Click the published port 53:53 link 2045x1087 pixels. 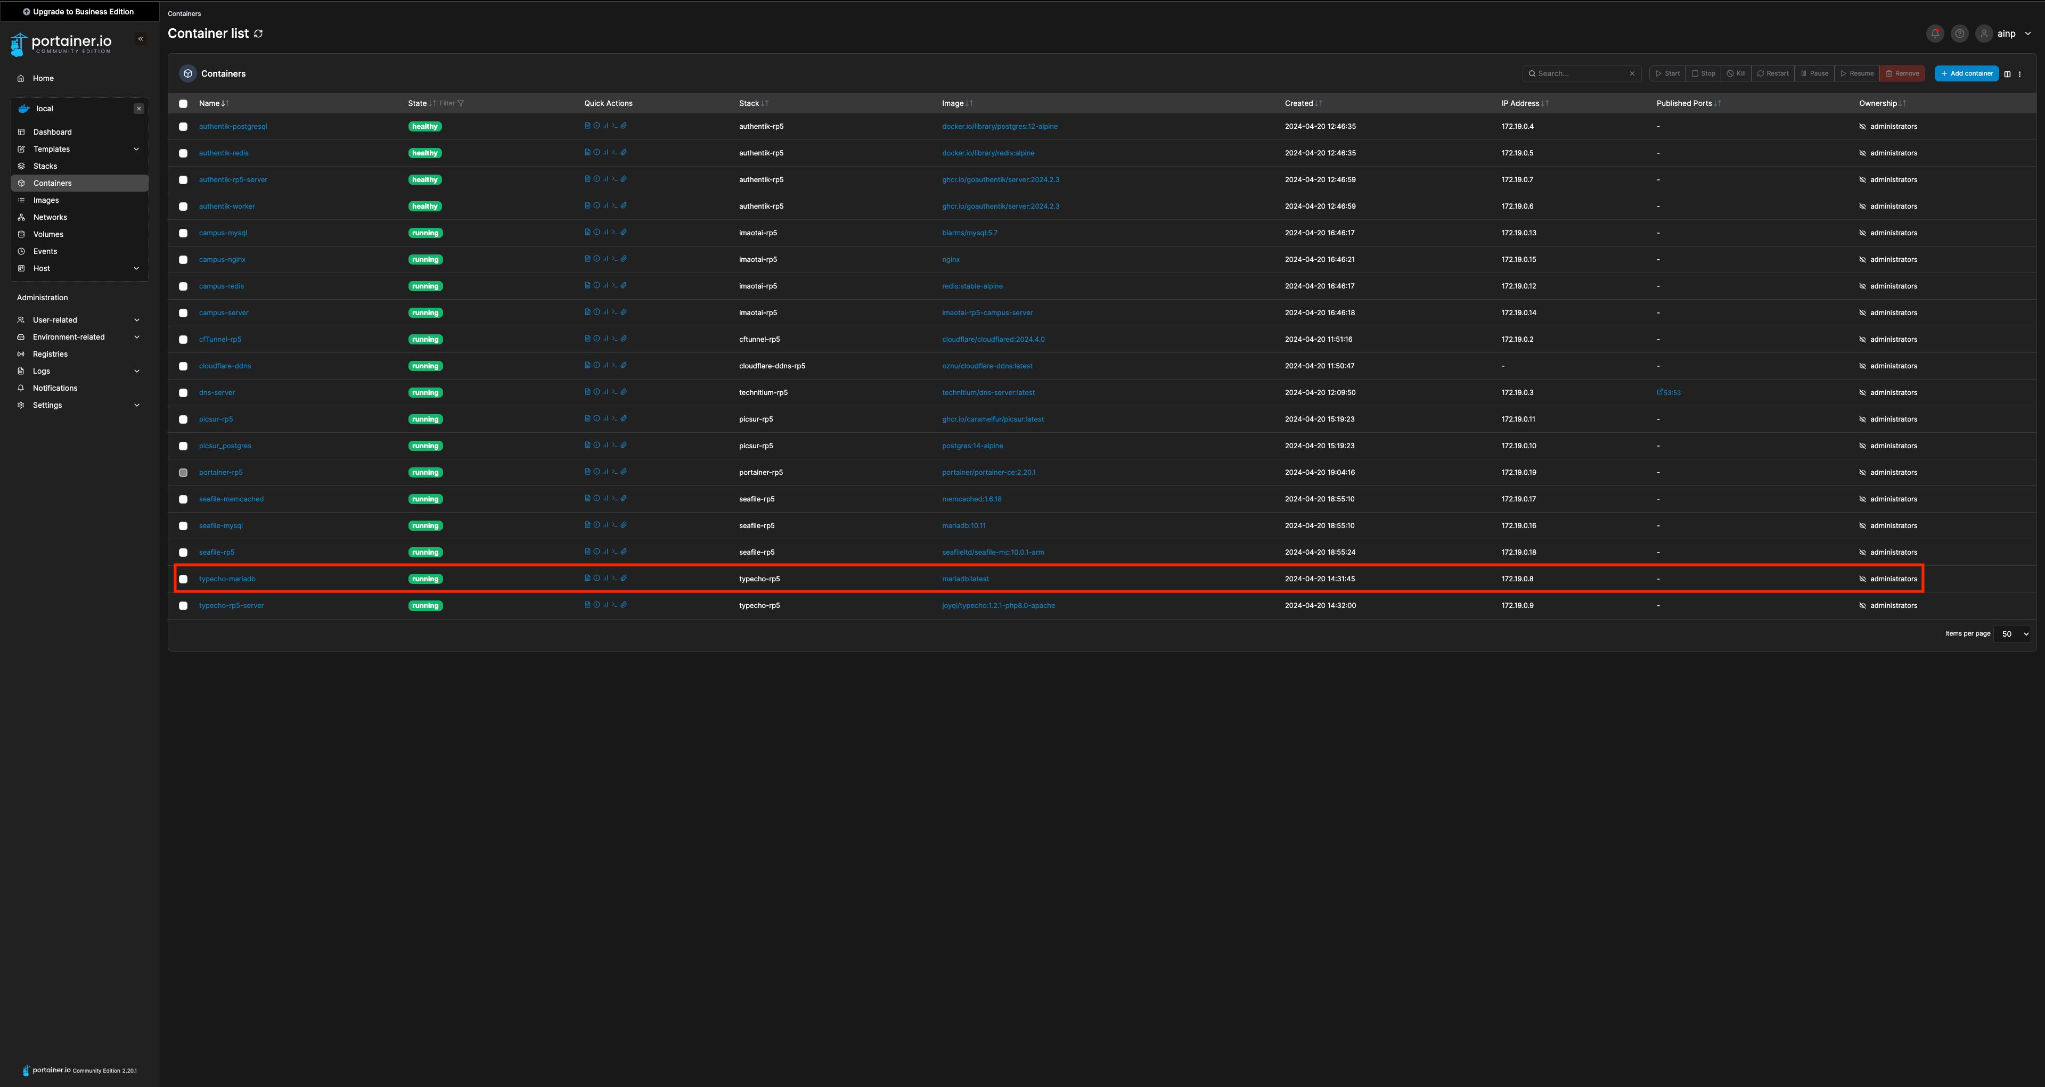(1668, 393)
